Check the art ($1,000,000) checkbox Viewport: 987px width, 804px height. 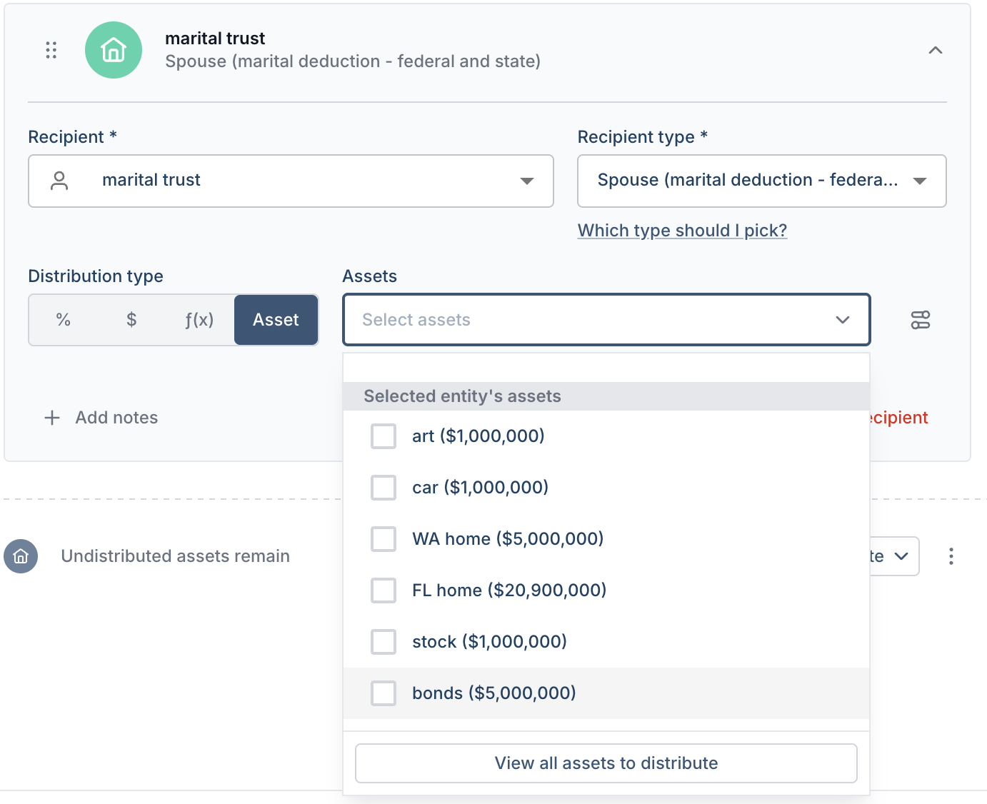[x=384, y=436]
